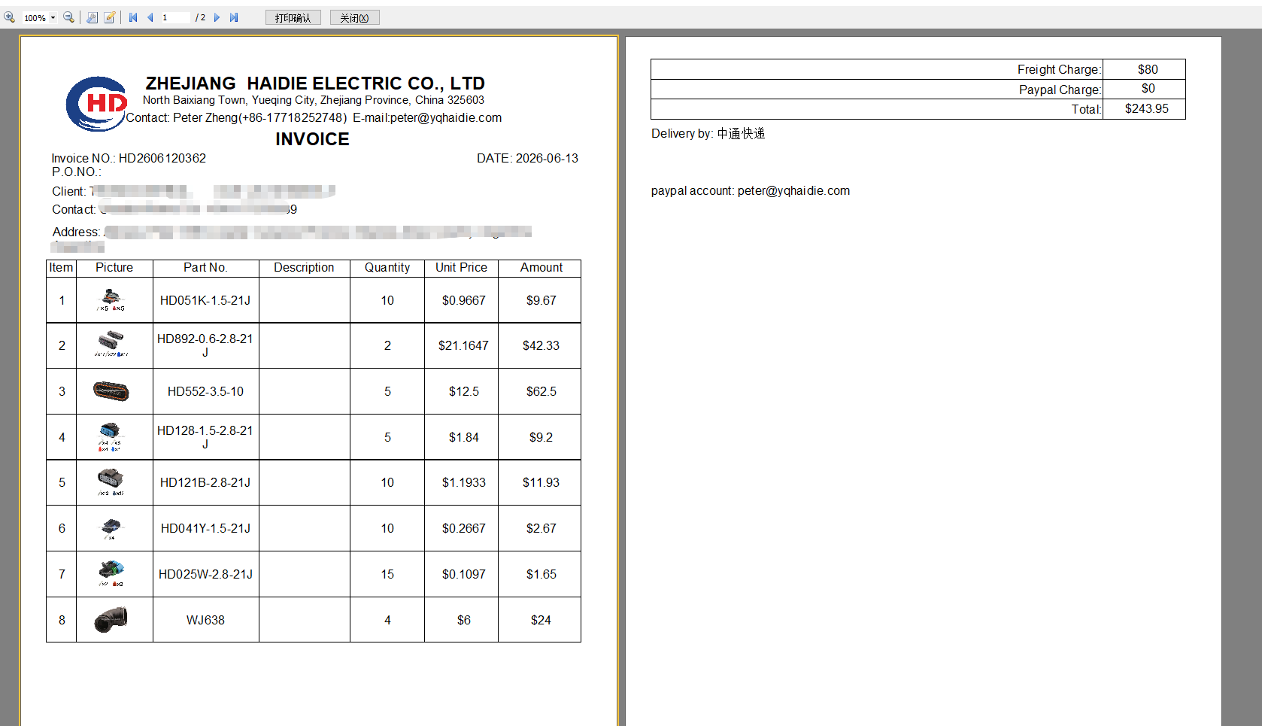
Task: Click the Amount column header
Action: (542, 268)
